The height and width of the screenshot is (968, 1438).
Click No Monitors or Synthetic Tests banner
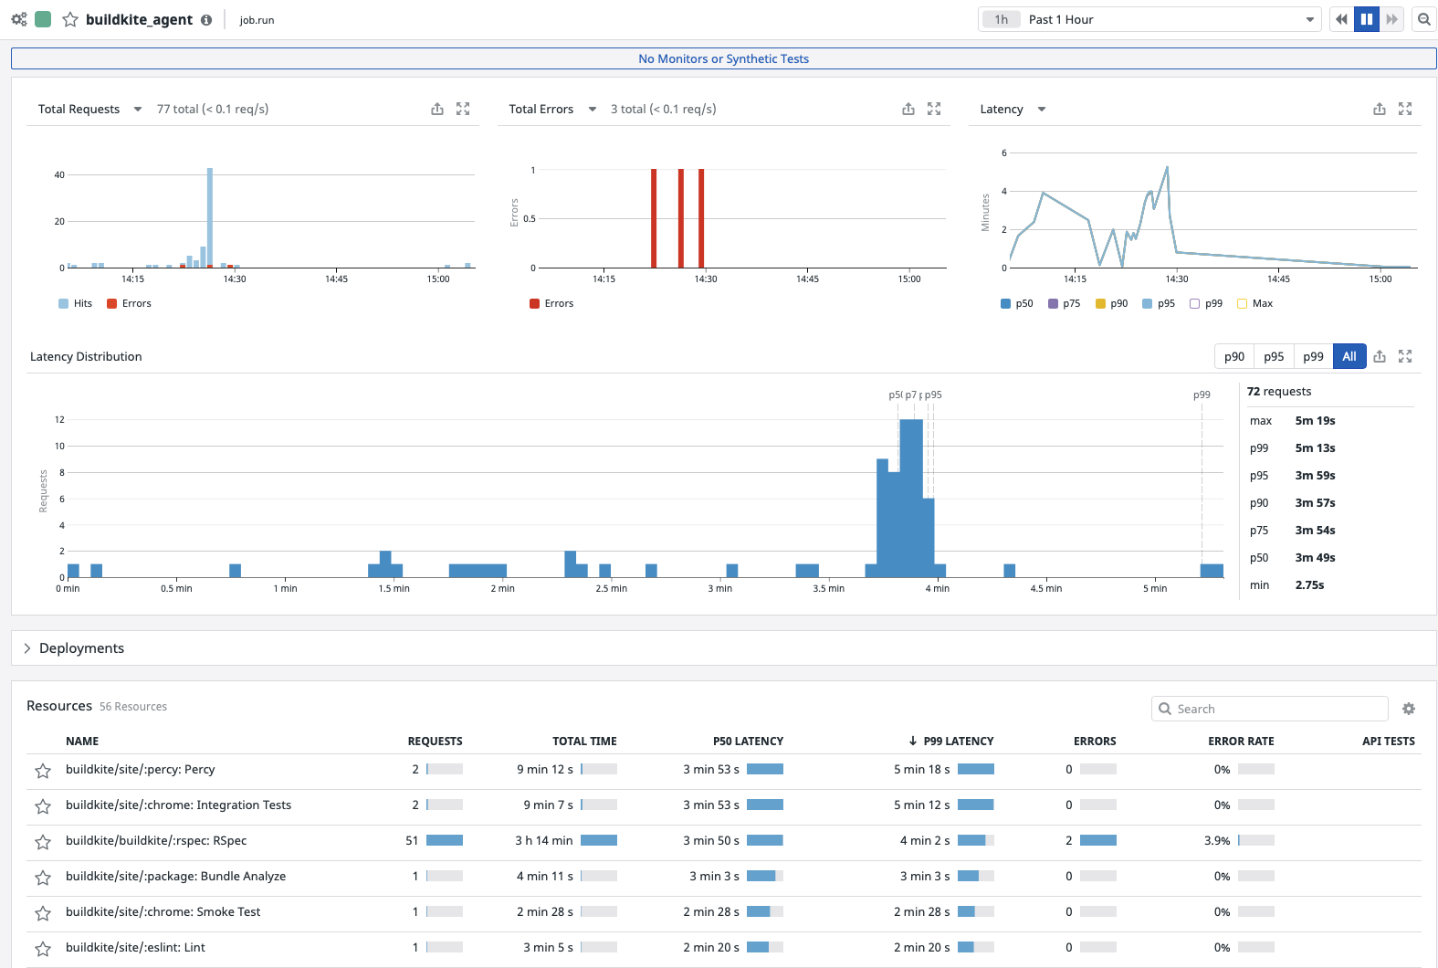click(723, 58)
